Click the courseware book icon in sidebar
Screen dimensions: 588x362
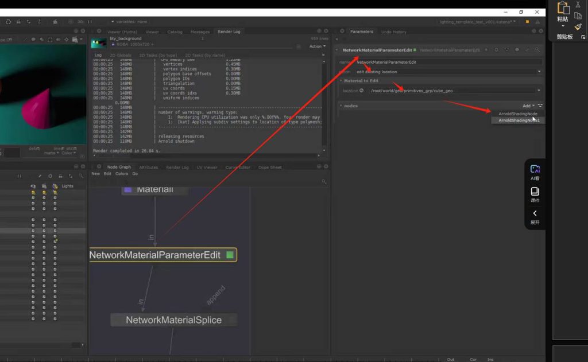[535, 192]
